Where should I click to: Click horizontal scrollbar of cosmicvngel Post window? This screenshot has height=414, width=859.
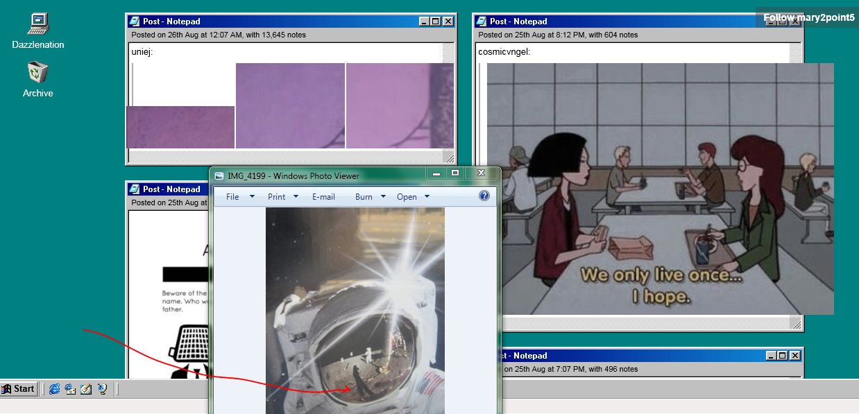click(x=633, y=323)
